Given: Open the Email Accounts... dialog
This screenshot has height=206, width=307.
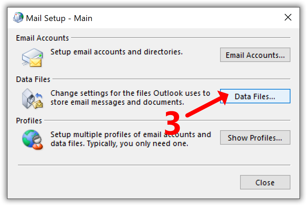Looking at the screenshot, I should click(x=255, y=55).
